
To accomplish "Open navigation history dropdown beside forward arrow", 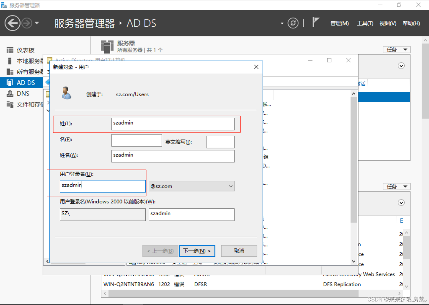I will coord(37,23).
